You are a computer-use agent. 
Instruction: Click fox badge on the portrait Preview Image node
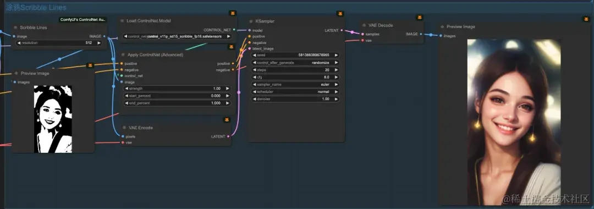click(586, 19)
